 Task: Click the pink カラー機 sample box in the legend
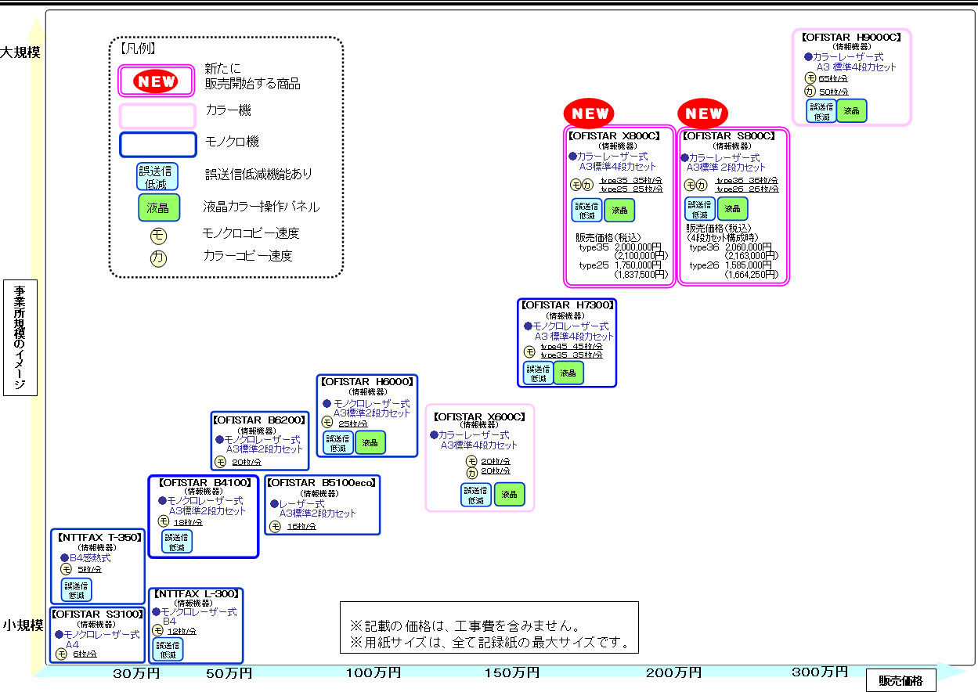(x=157, y=116)
